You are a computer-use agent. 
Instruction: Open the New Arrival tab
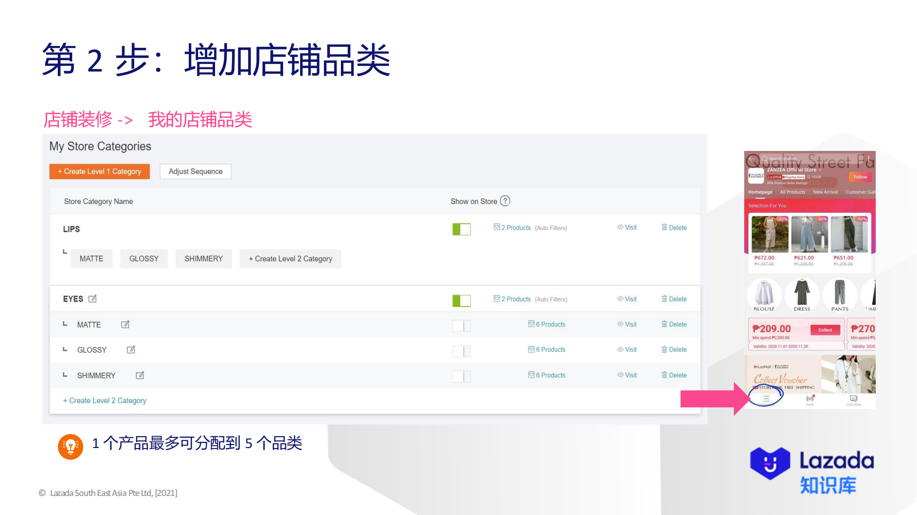(x=825, y=192)
